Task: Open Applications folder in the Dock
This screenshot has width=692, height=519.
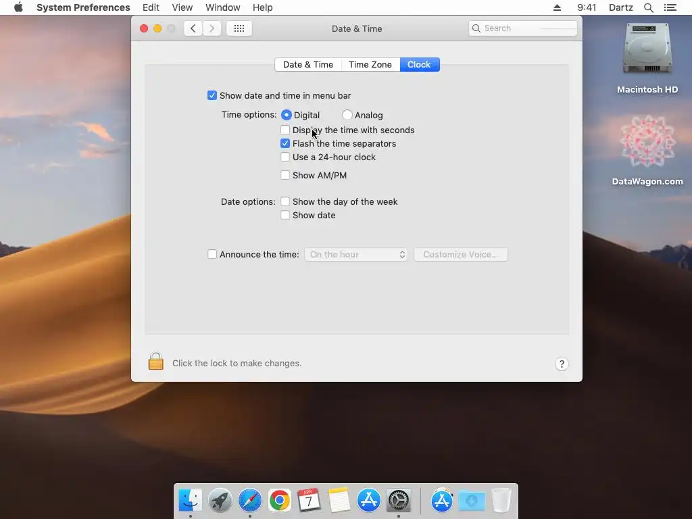Action: coord(442,500)
